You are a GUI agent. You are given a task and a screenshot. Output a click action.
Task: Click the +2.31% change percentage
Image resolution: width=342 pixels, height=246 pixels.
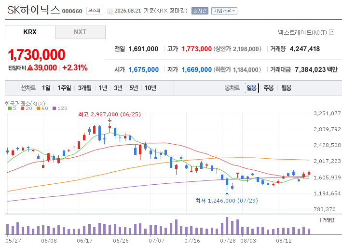(75, 68)
